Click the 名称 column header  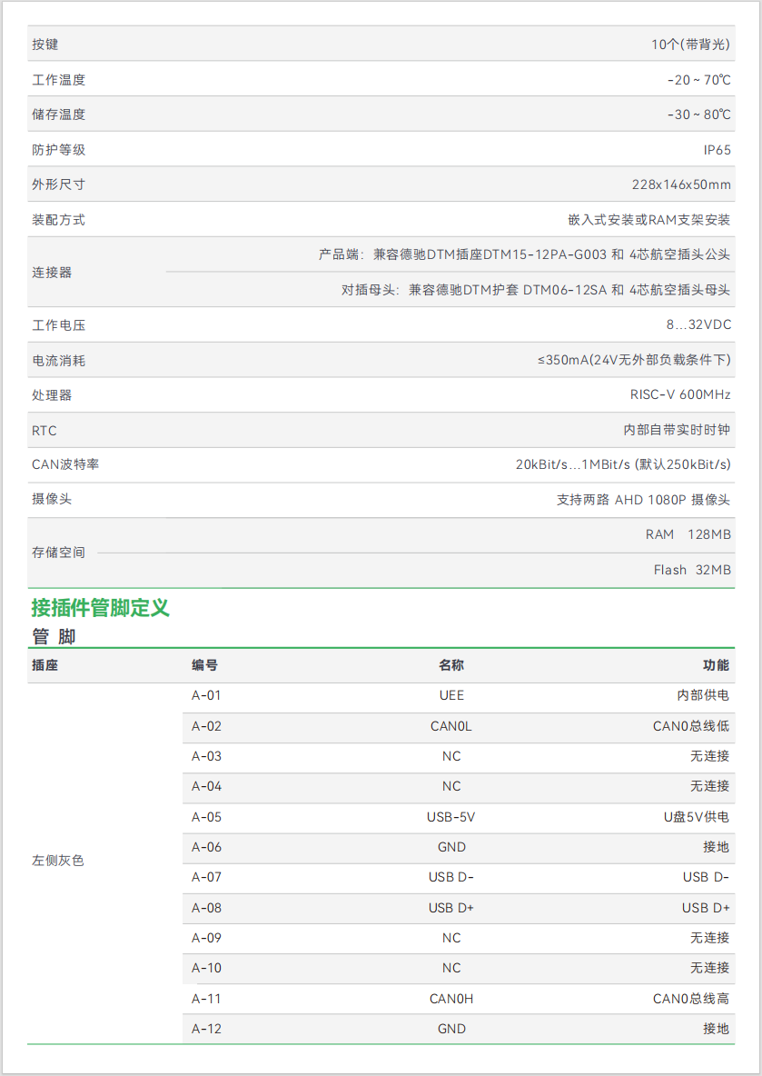click(x=451, y=665)
